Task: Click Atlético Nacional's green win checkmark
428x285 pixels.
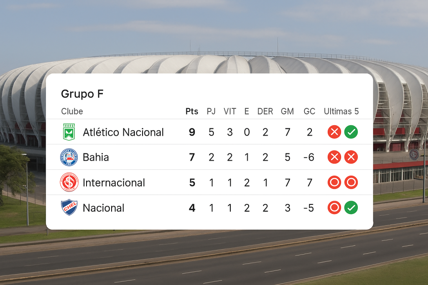Action: pos(351,132)
